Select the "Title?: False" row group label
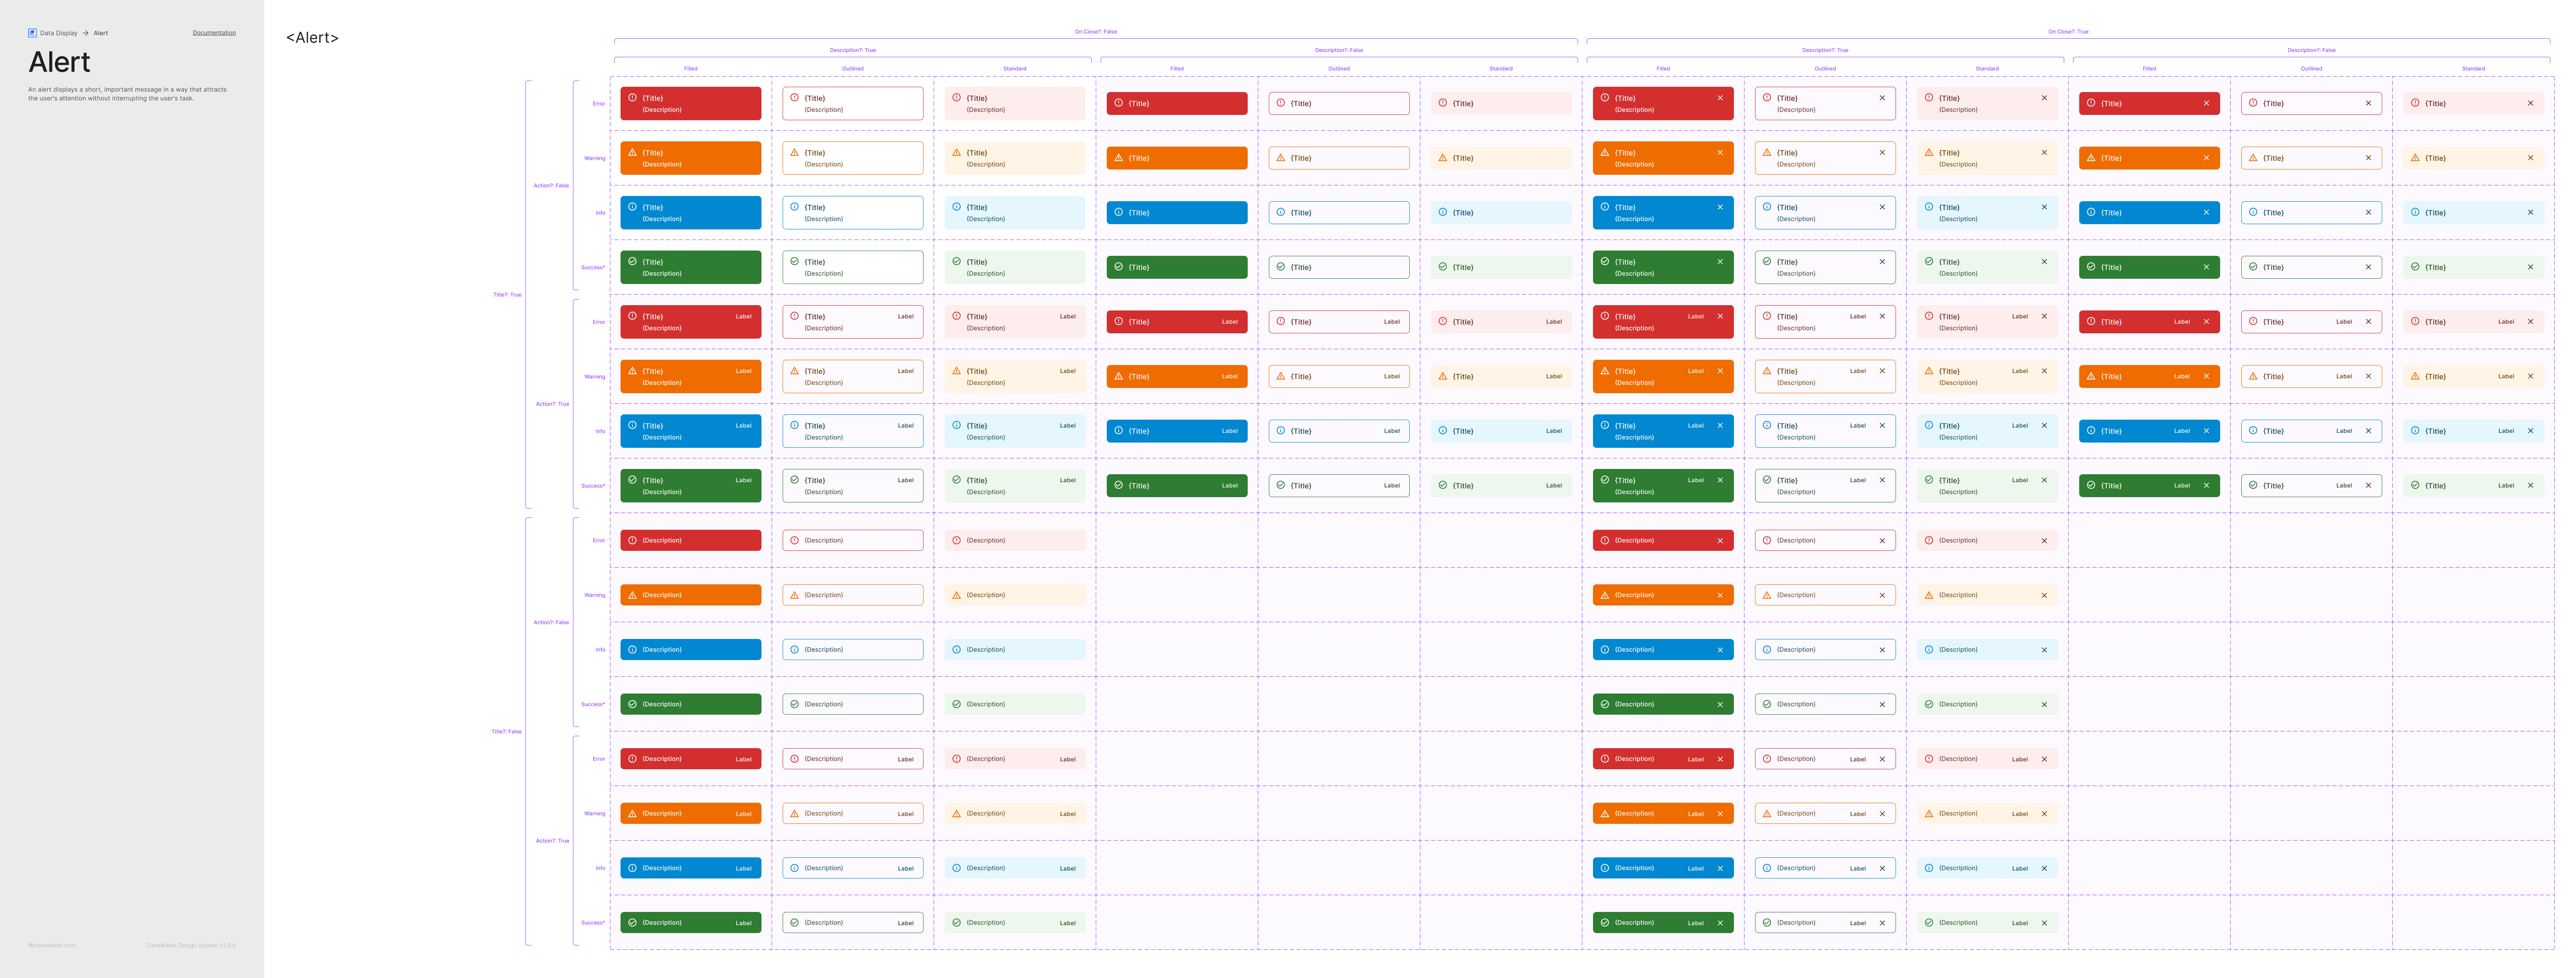2576x978 pixels. tap(506, 732)
